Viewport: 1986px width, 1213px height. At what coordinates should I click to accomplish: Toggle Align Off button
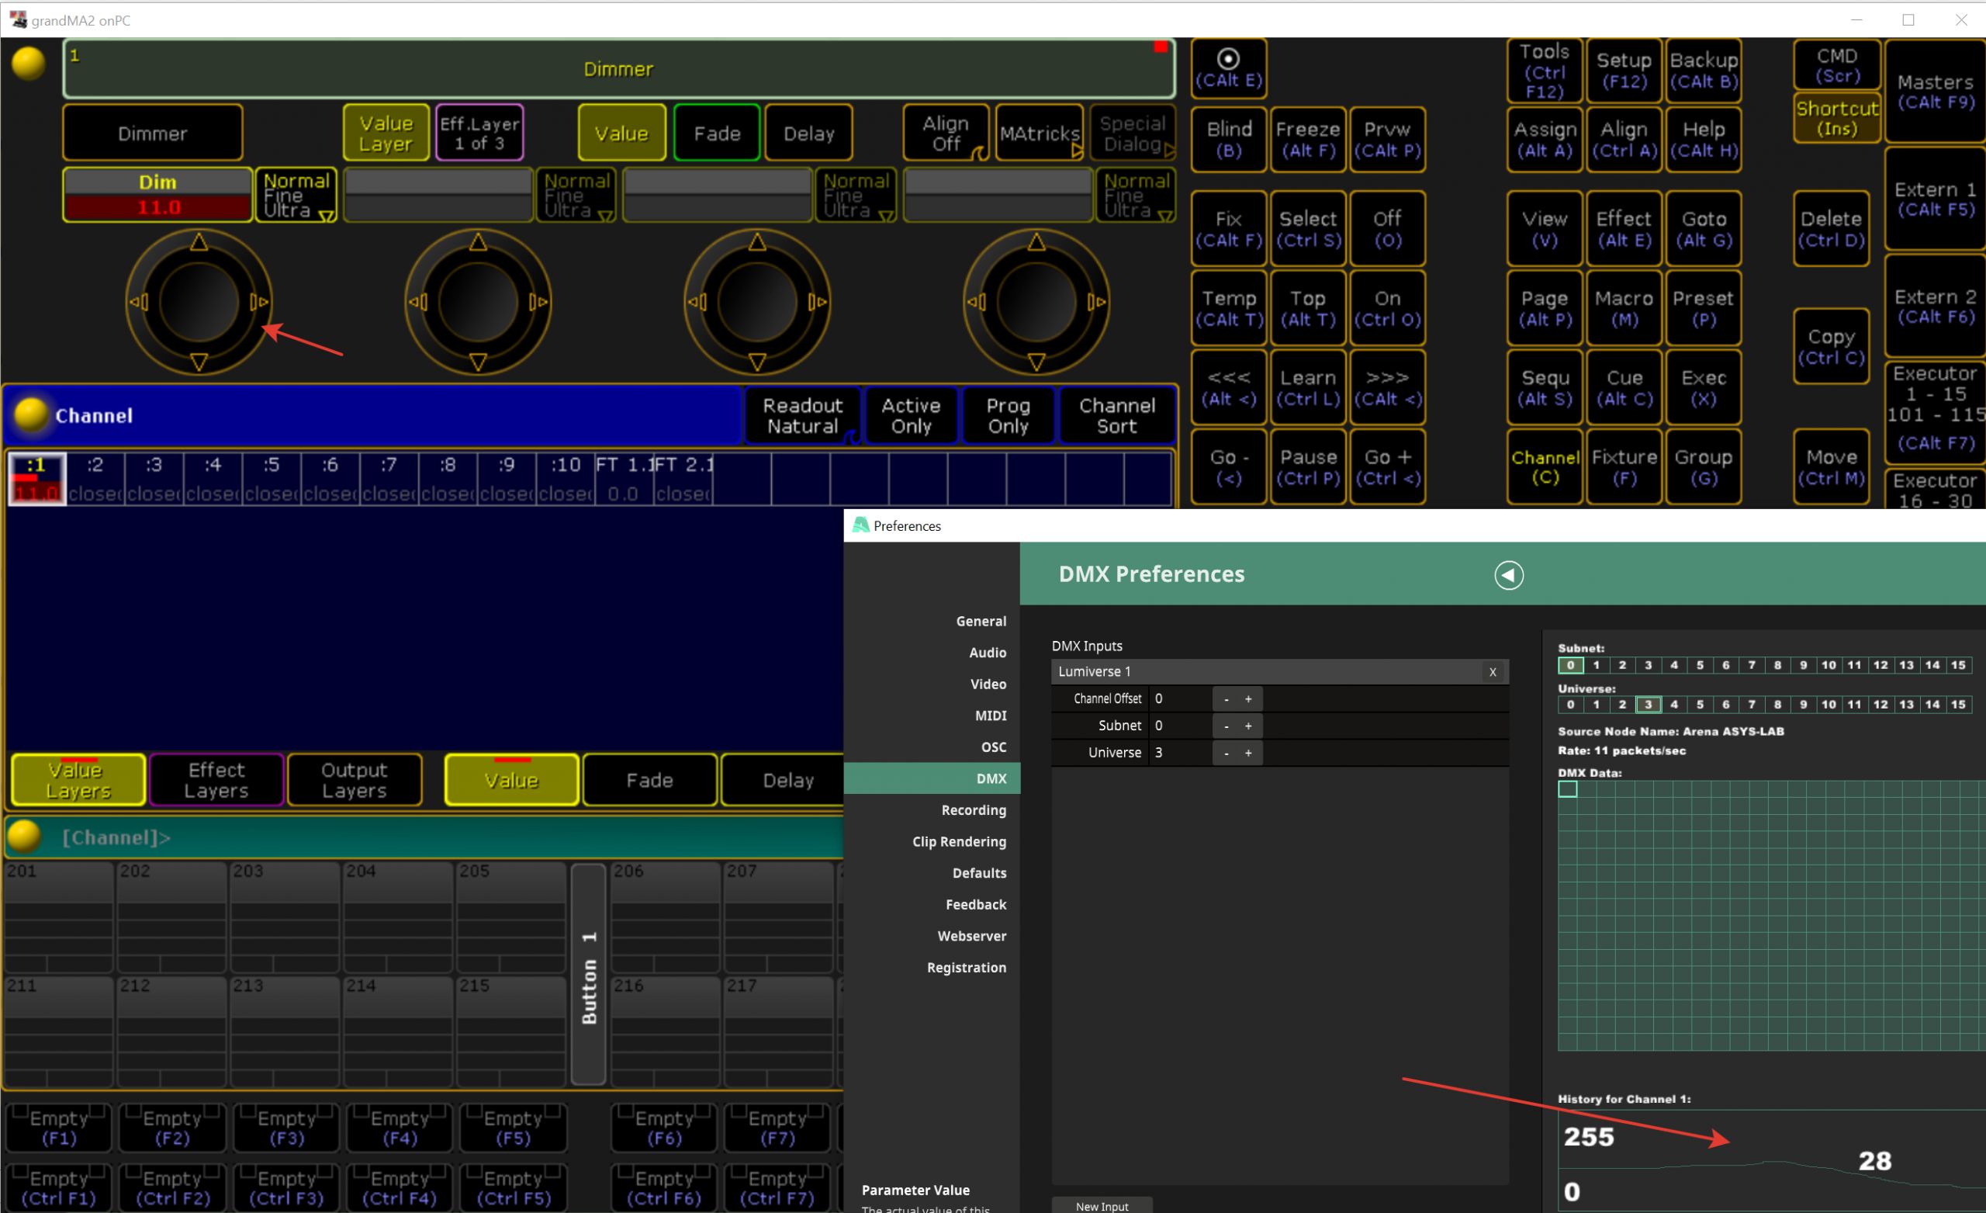click(946, 133)
